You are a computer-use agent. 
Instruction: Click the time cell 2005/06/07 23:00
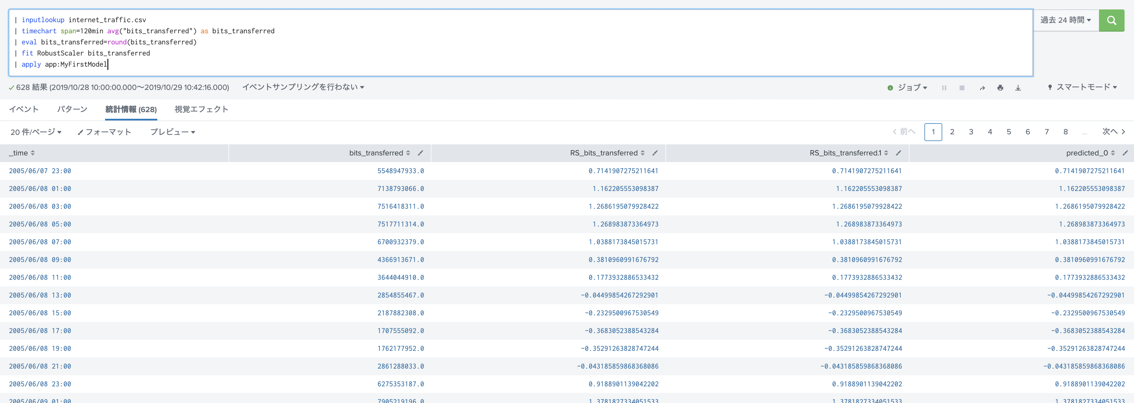point(40,171)
